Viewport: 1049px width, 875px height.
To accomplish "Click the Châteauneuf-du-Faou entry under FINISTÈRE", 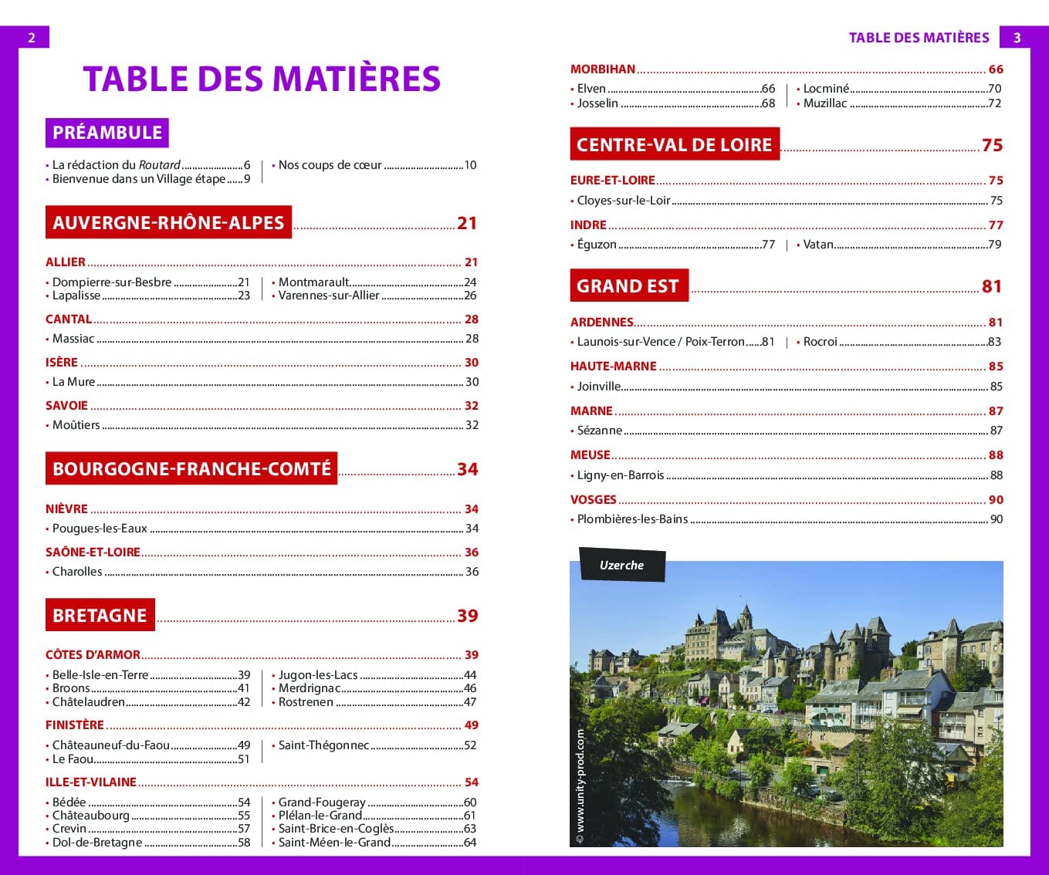I will click(x=112, y=745).
